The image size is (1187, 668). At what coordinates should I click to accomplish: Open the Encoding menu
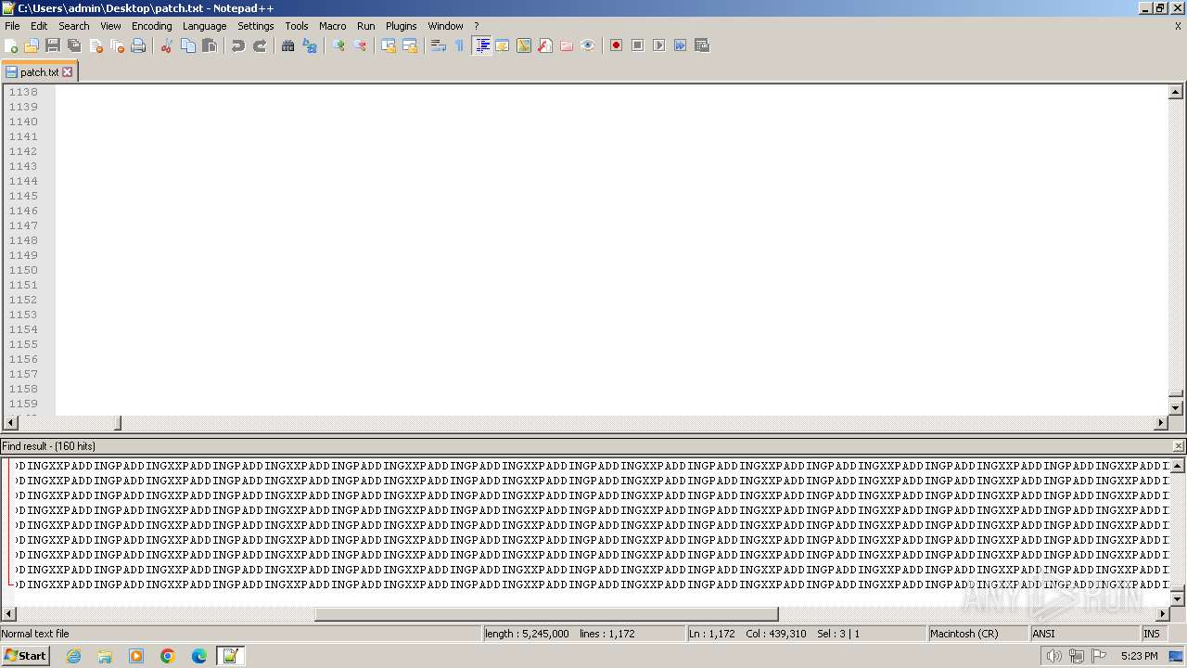point(152,26)
